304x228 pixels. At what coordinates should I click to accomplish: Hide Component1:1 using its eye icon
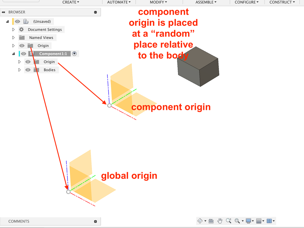(23, 53)
